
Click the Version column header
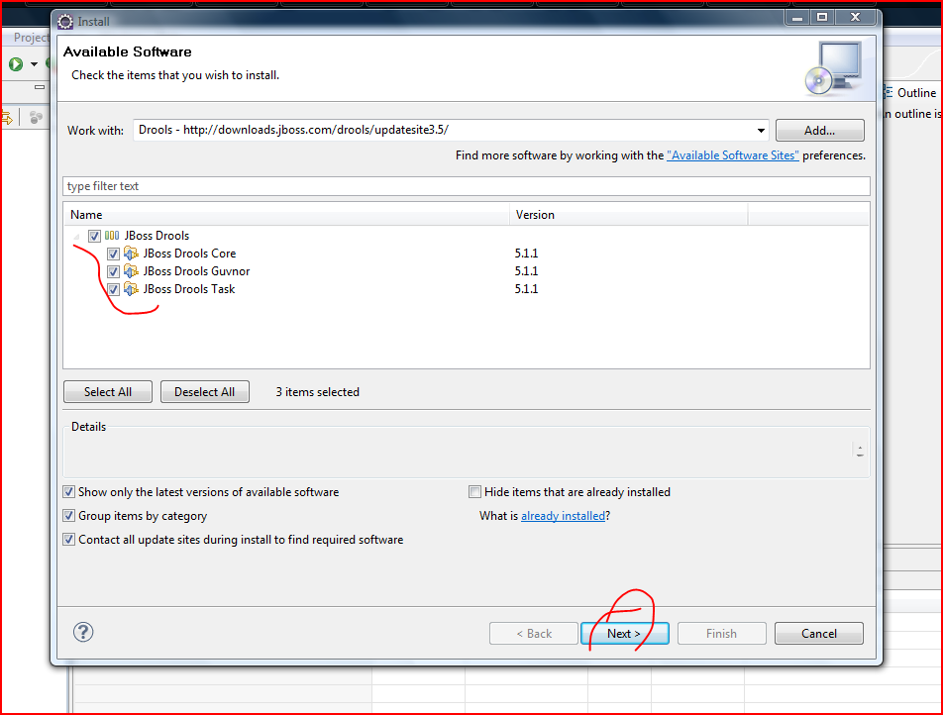[x=628, y=215]
